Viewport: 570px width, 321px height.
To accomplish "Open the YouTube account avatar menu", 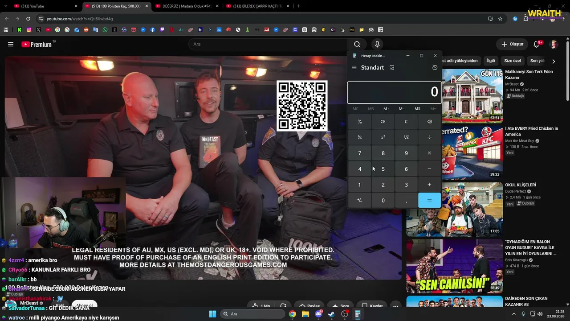I will (554, 44).
